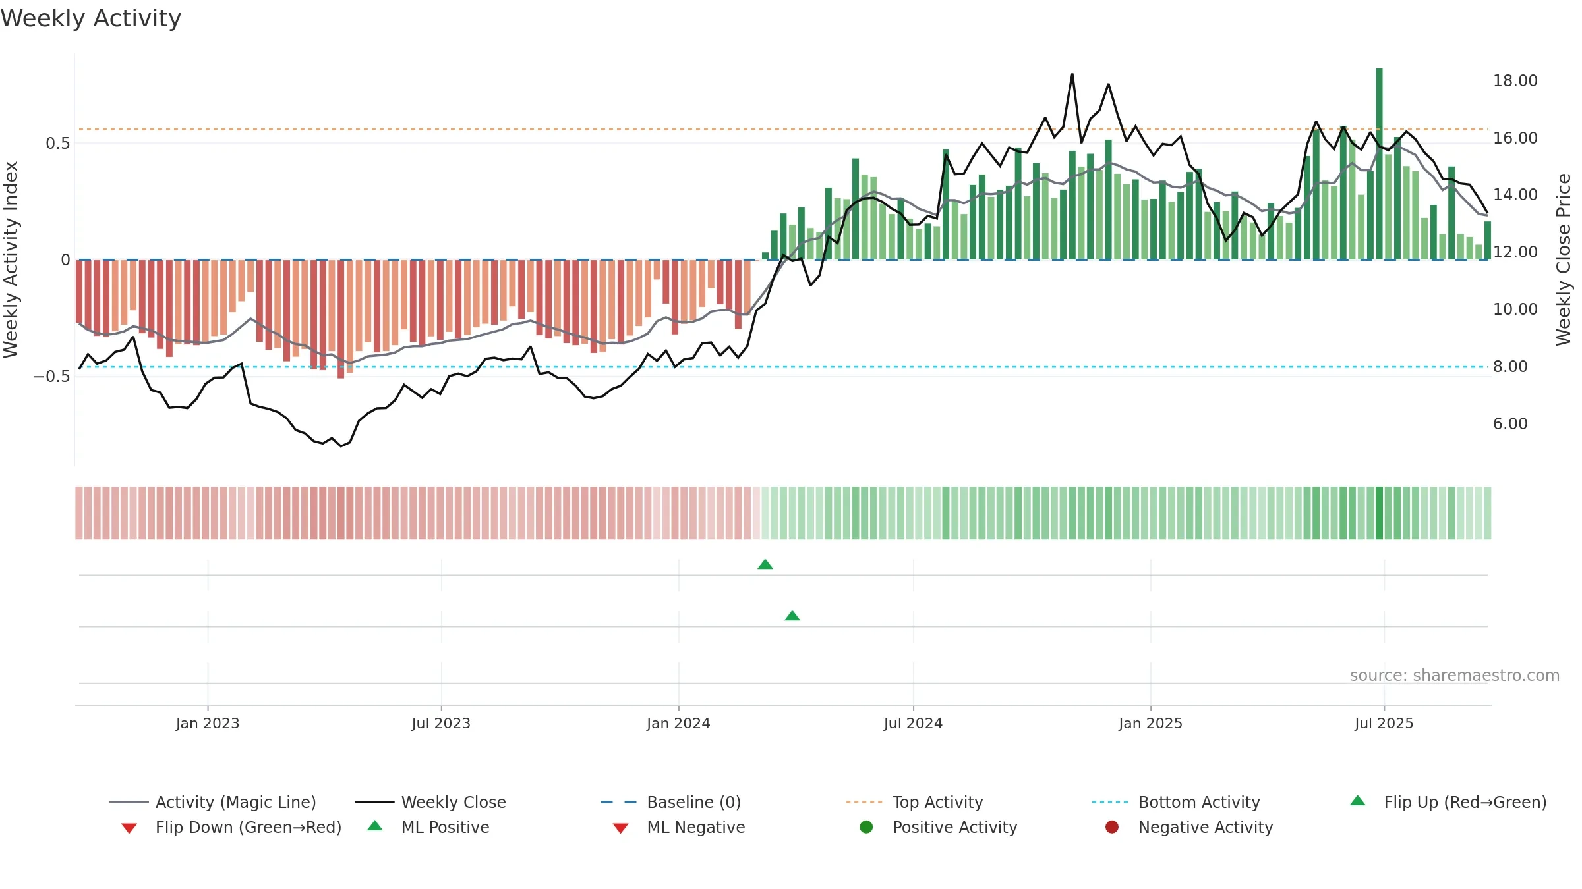Click the Jul 2023 axis label
Viewport: 1582px width, 889px height.
[x=441, y=723]
